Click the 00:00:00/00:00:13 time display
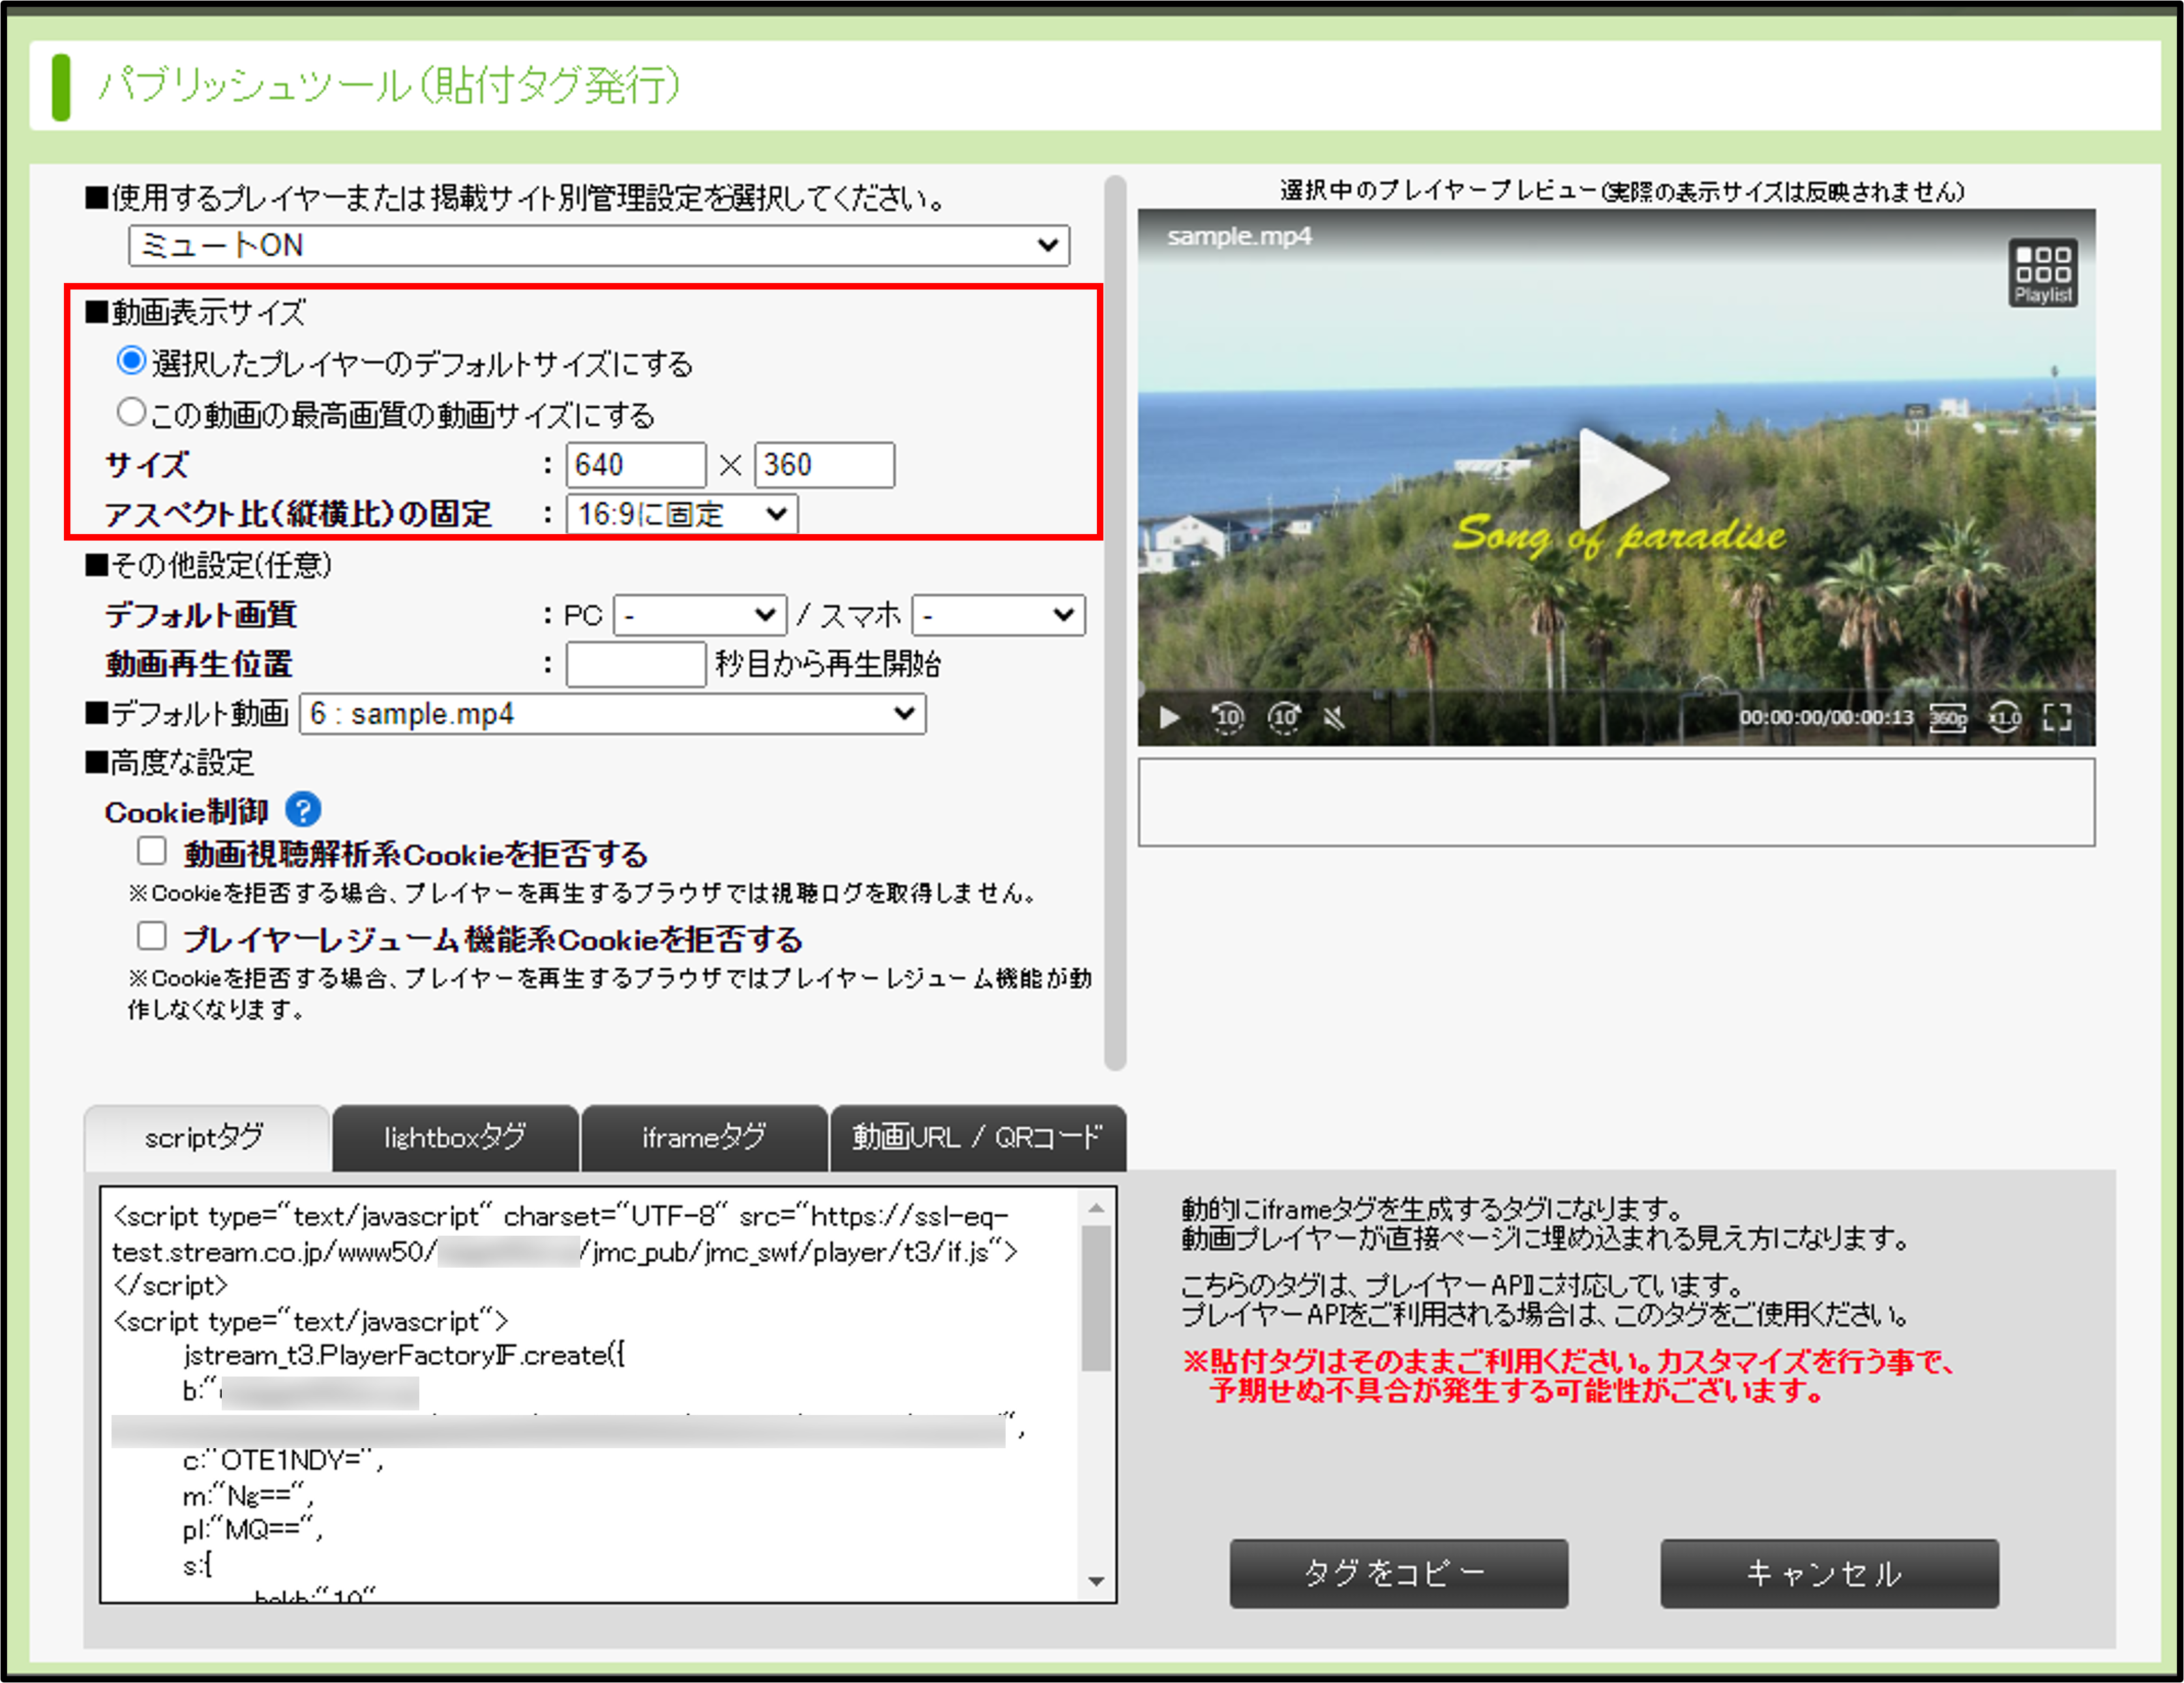Viewport: 2184px width, 1683px height. pos(1826,717)
